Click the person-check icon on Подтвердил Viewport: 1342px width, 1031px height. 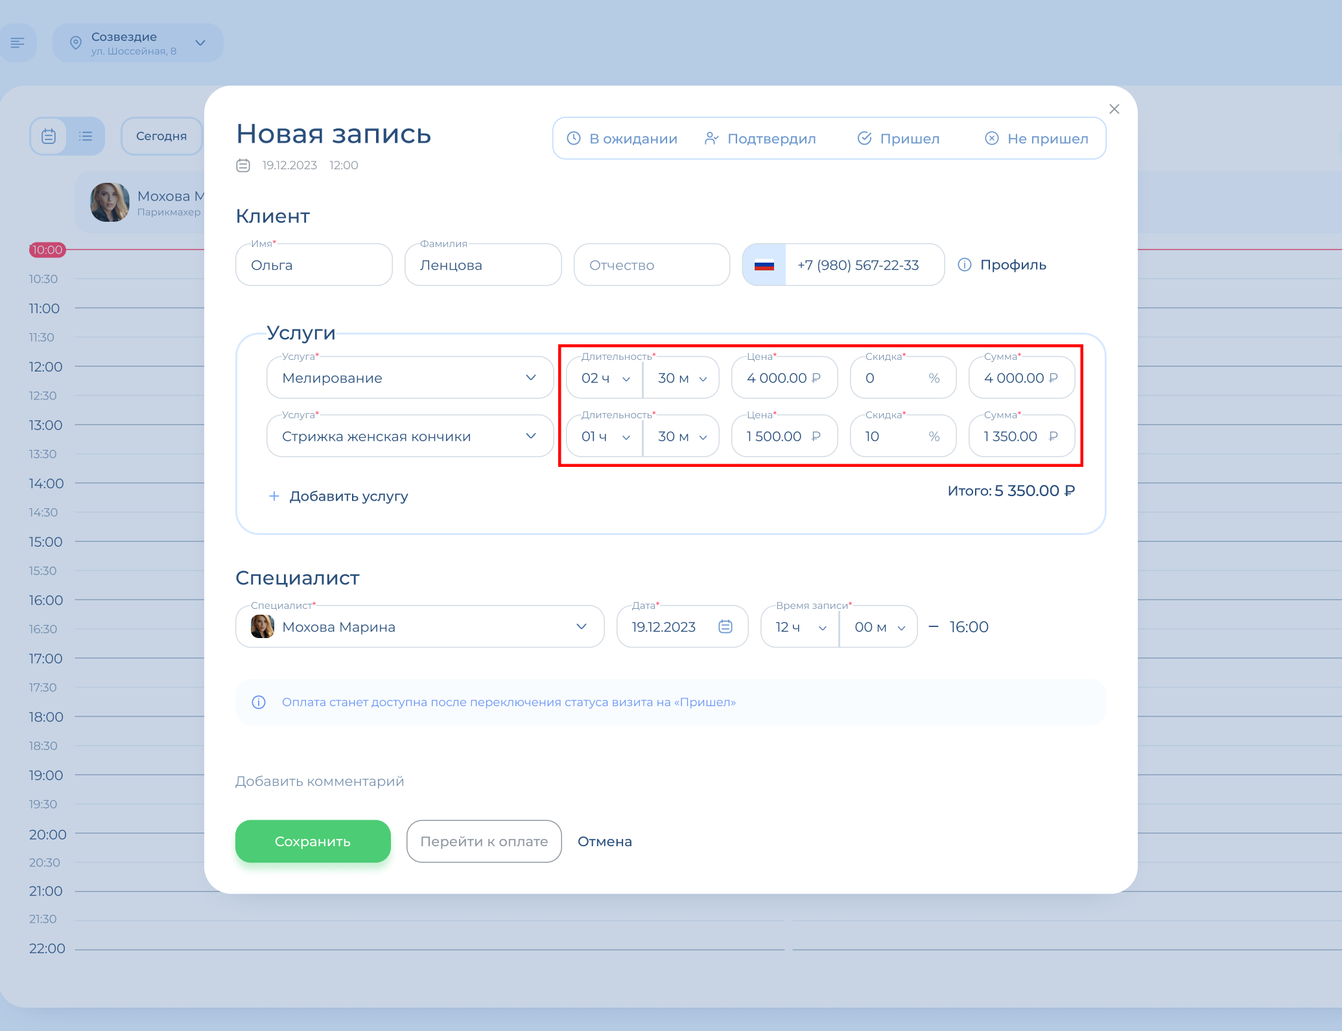[x=711, y=138]
